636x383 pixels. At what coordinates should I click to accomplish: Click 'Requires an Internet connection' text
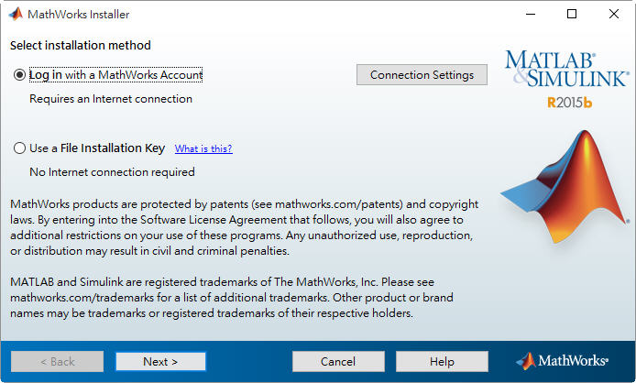click(111, 99)
